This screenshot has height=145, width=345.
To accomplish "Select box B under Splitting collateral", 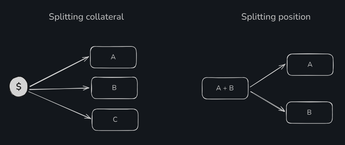I will pos(114,88).
